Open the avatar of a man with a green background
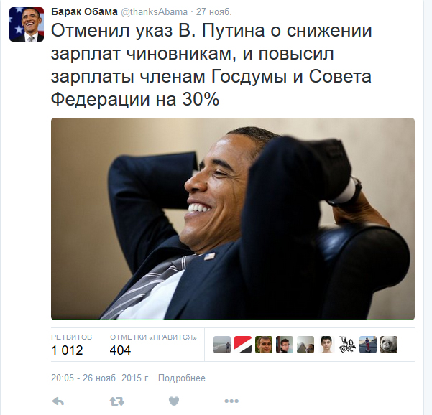Viewport: 432px width, 415px height. pos(264,345)
